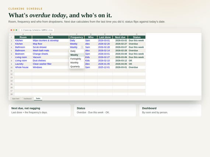
Task: Select the 'Whole house' room cell
Action: (23, 67)
